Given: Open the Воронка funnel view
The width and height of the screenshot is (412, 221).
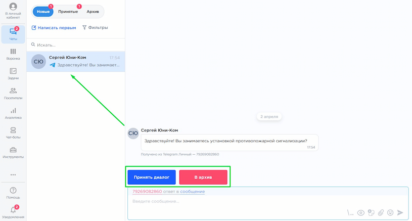Looking at the screenshot, I should click(x=13, y=54).
